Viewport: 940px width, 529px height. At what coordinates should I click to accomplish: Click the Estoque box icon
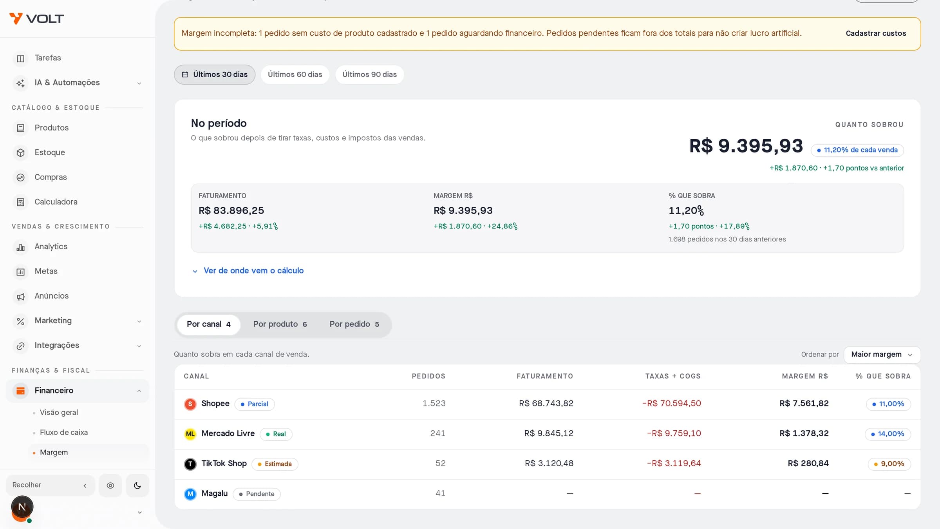20,153
